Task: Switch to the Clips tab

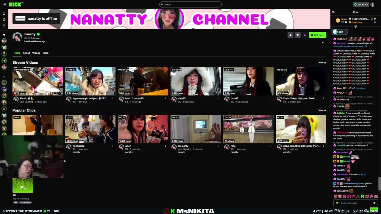Action: point(45,53)
